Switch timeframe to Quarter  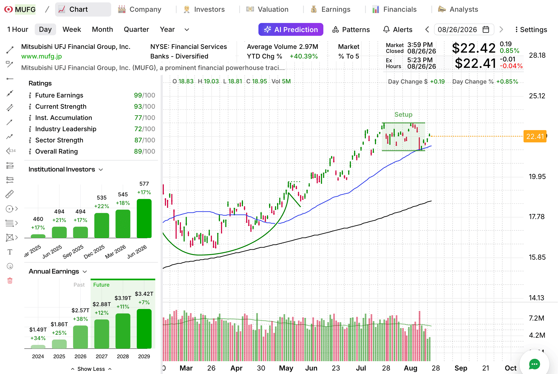point(136,29)
